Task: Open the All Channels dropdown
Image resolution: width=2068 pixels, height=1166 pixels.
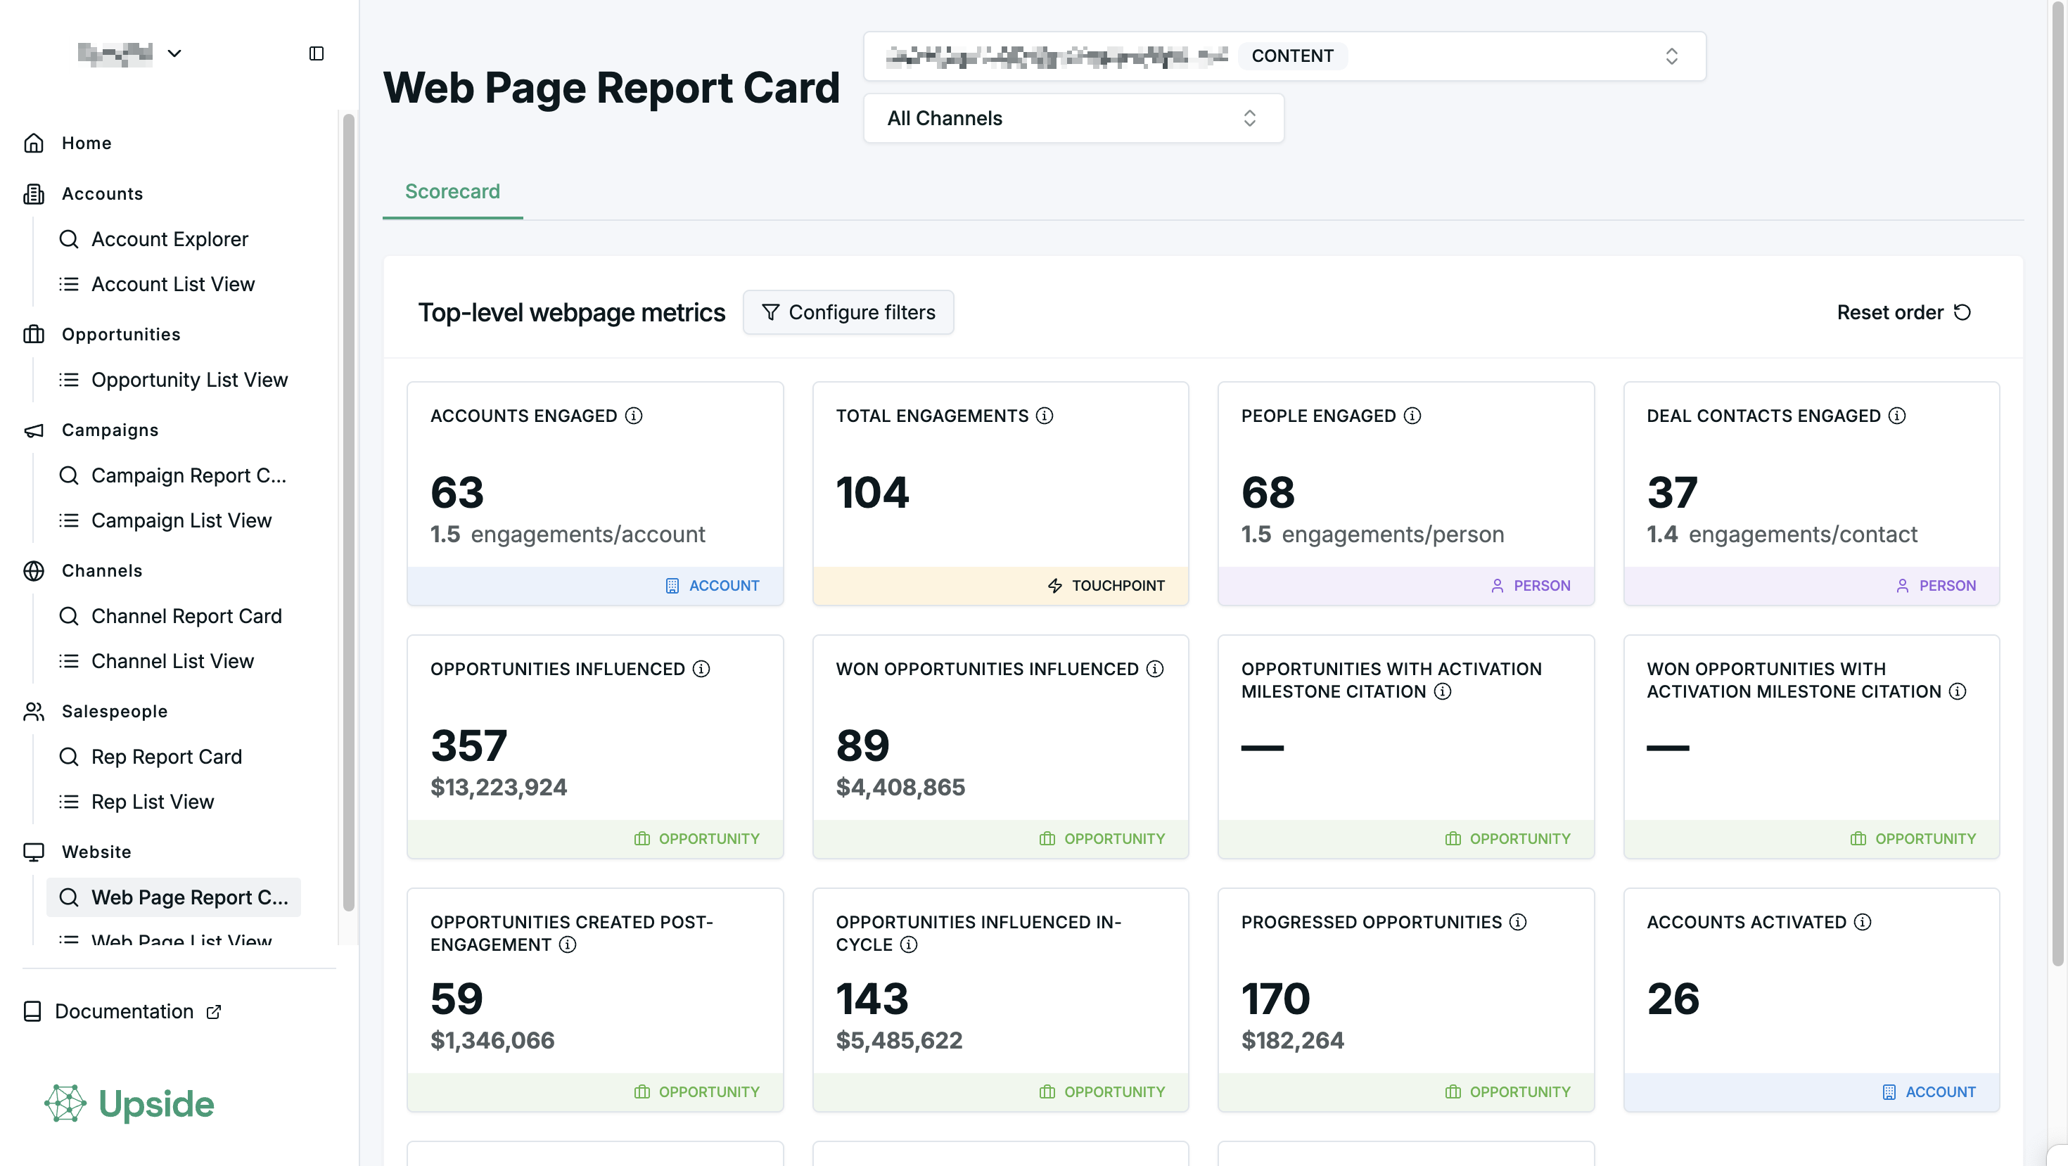Action: click(x=1073, y=118)
